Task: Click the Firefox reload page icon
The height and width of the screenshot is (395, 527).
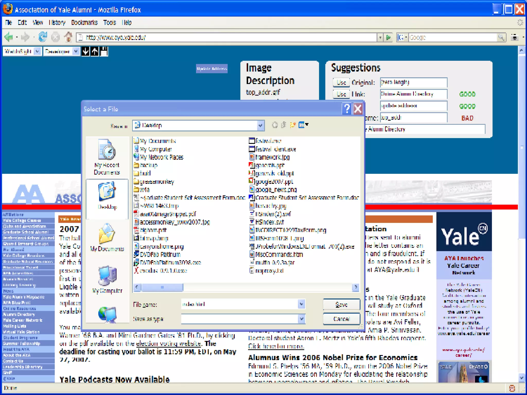Action: (43, 37)
